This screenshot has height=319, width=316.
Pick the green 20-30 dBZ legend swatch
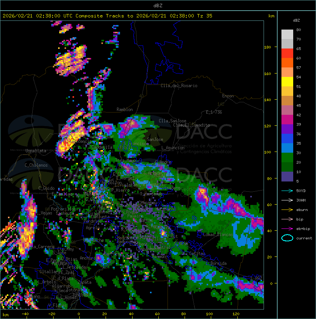coord(287,158)
